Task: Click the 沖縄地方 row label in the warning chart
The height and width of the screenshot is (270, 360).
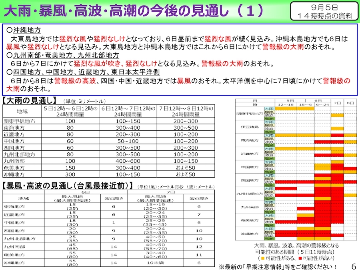Action: tap(250, 234)
